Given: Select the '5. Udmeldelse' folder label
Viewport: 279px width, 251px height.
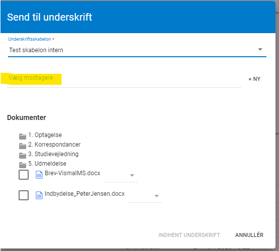Looking at the screenshot, I should 47,164.
